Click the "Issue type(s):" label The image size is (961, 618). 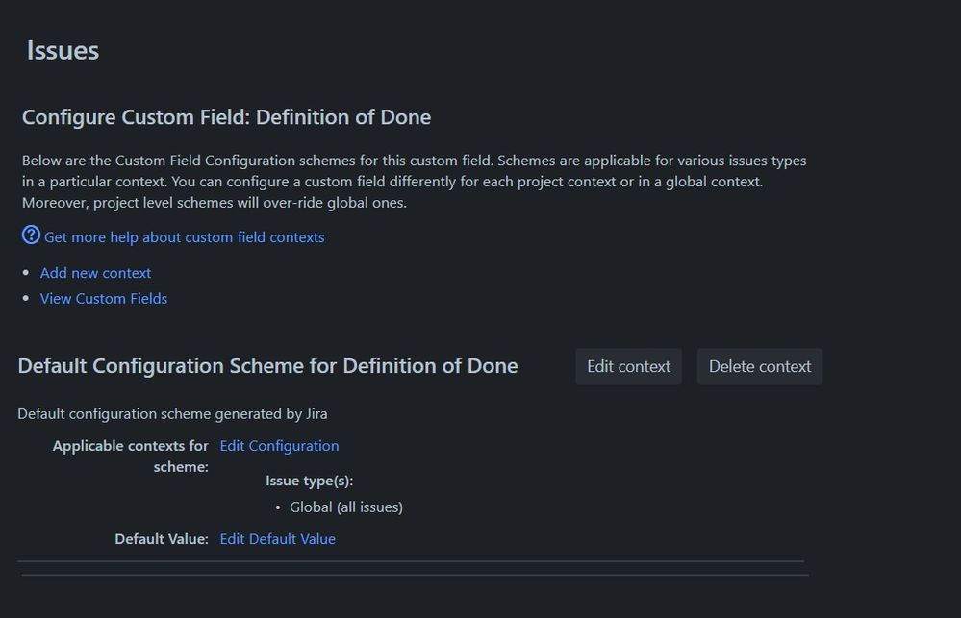[310, 481]
